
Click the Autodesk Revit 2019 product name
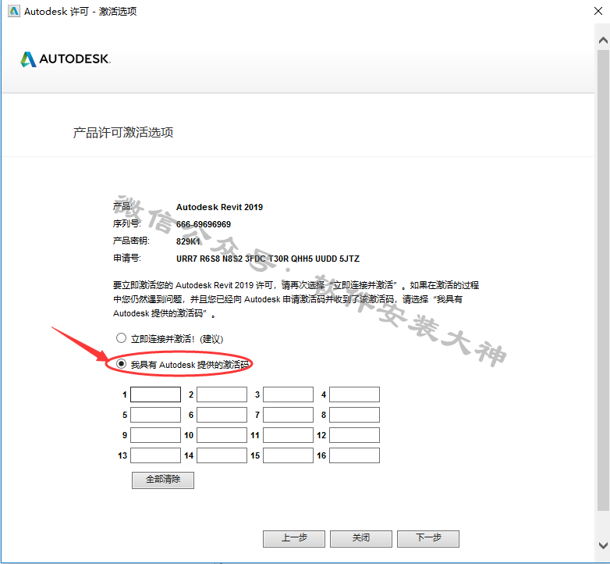(x=219, y=207)
